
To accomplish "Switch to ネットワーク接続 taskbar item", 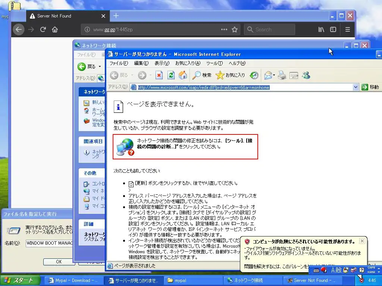I will pos(253,280).
